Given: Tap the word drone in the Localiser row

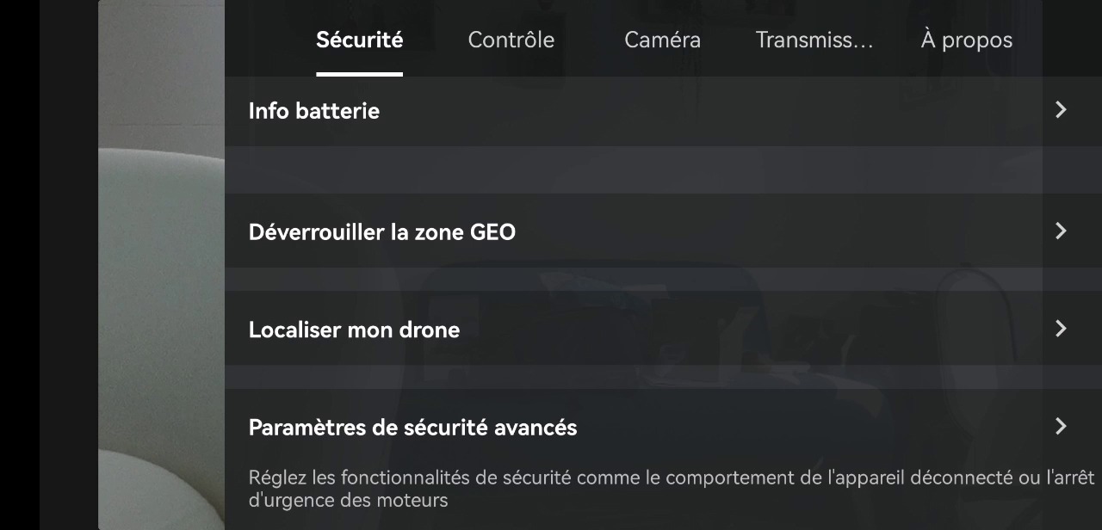Looking at the screenshot, I should (x=429, y=330).
